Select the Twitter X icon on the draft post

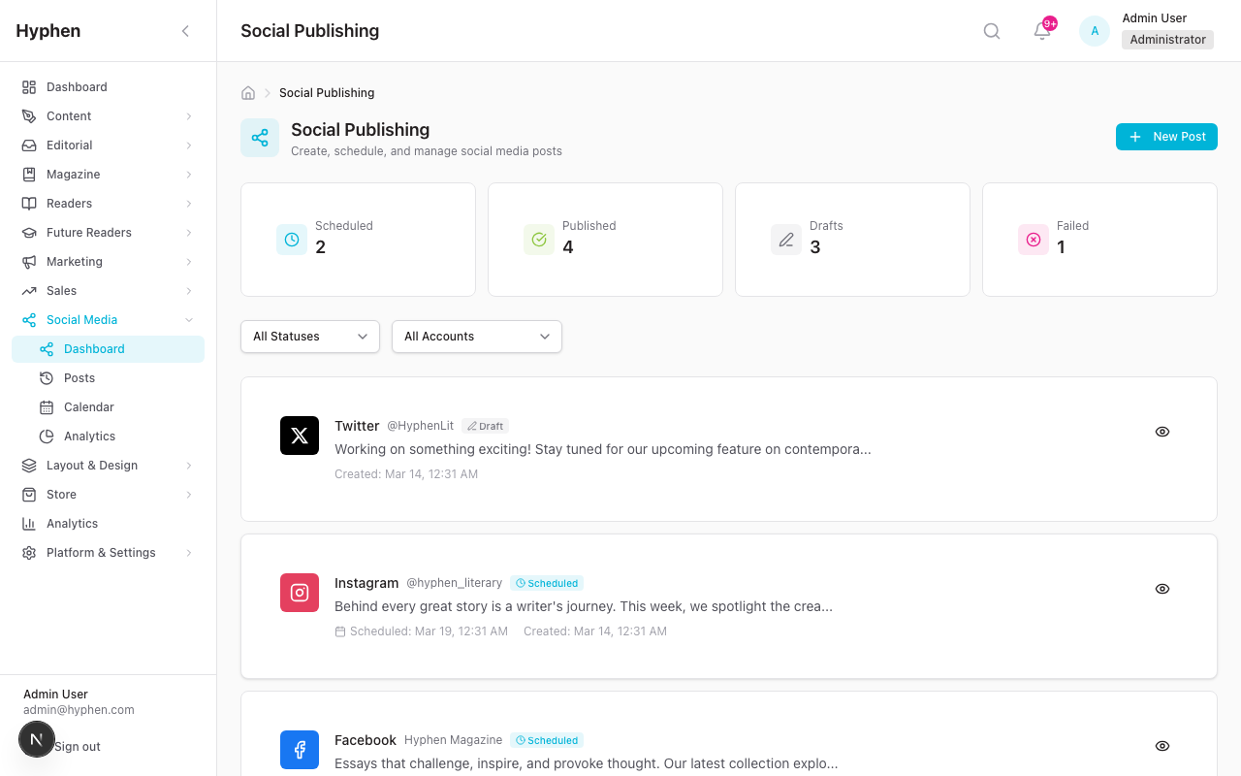(x=300, y=436)
